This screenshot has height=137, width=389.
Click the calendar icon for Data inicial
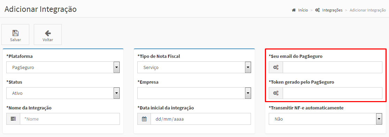pos(144,119)
